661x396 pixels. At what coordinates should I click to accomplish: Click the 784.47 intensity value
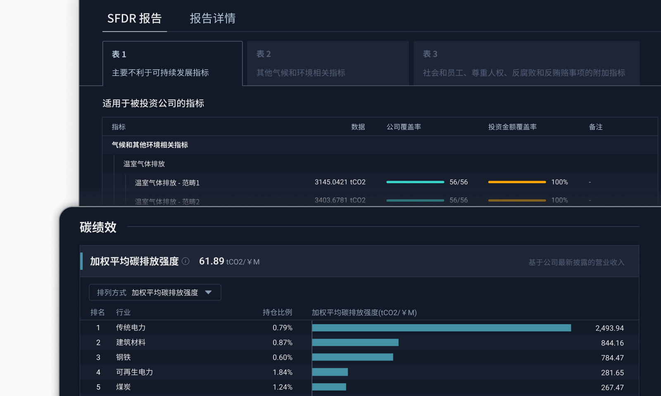[x=612, y=358]
